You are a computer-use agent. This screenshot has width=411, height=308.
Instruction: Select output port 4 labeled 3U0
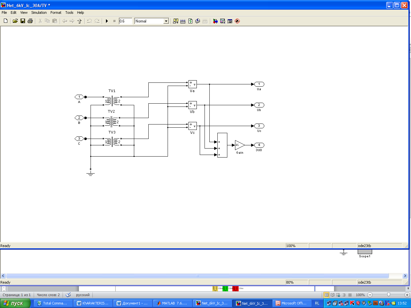coord(259,145)
